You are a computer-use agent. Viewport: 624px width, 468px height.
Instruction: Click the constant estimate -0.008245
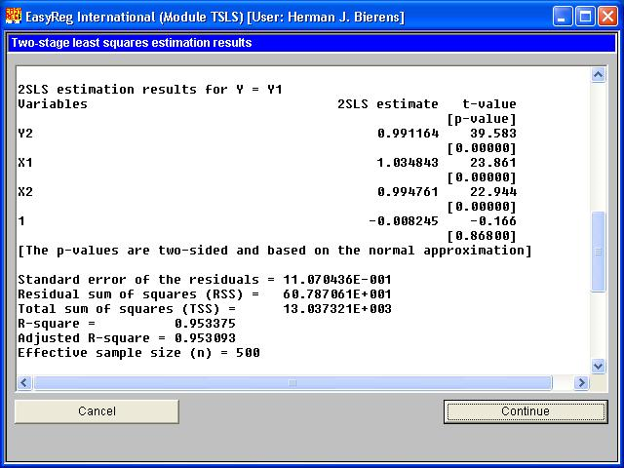click(404, 221)
